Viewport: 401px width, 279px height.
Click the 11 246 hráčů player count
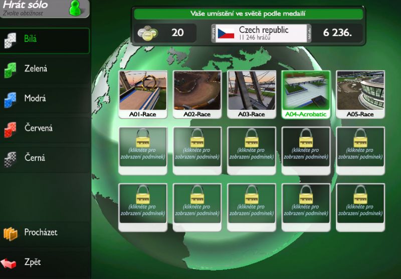point(255,37)
